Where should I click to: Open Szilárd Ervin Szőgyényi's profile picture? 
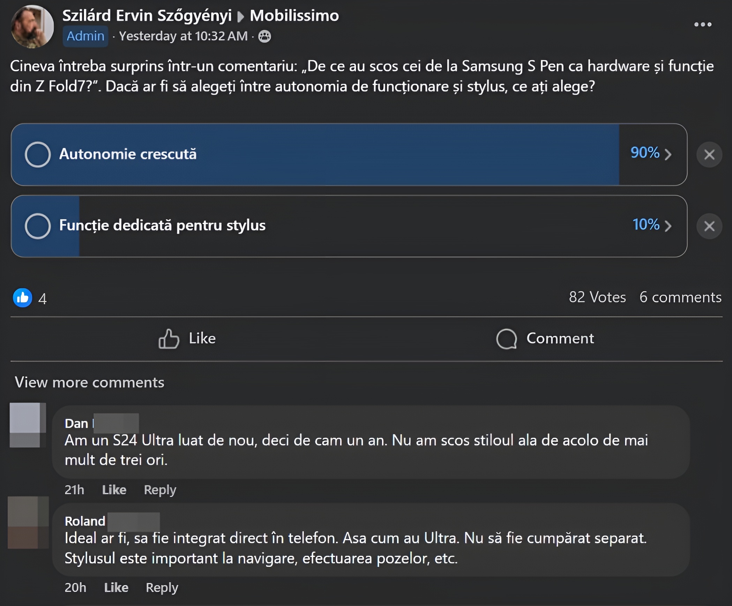click(x=32, y=26)
